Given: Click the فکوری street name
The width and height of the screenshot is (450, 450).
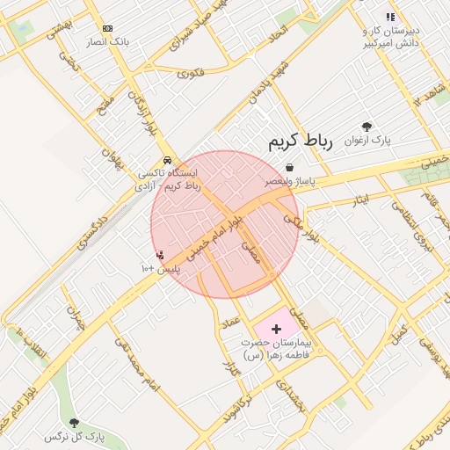Looking at the screenshot, I should tap(191, 73).
